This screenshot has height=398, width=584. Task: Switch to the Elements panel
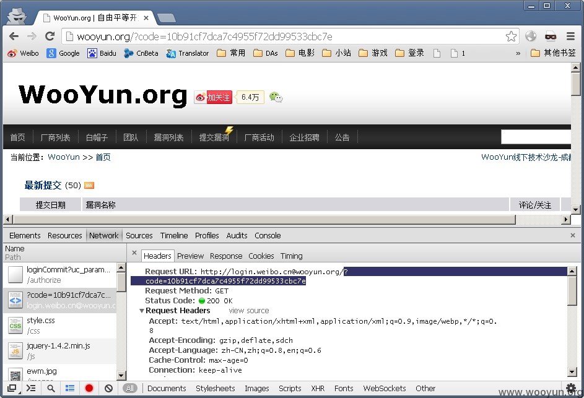click(25, 236)
